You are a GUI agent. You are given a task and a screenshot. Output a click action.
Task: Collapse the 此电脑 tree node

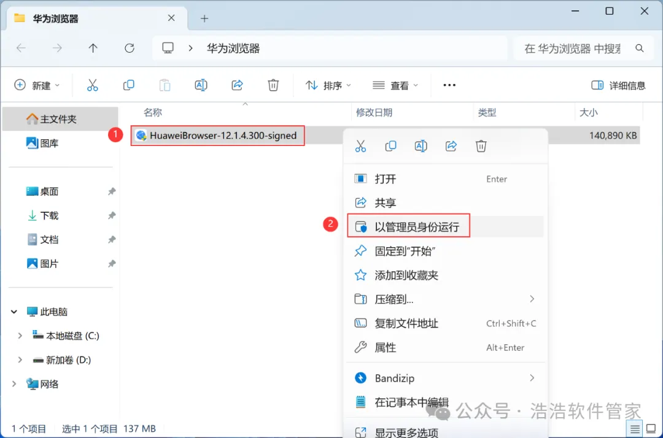[14, 312]
